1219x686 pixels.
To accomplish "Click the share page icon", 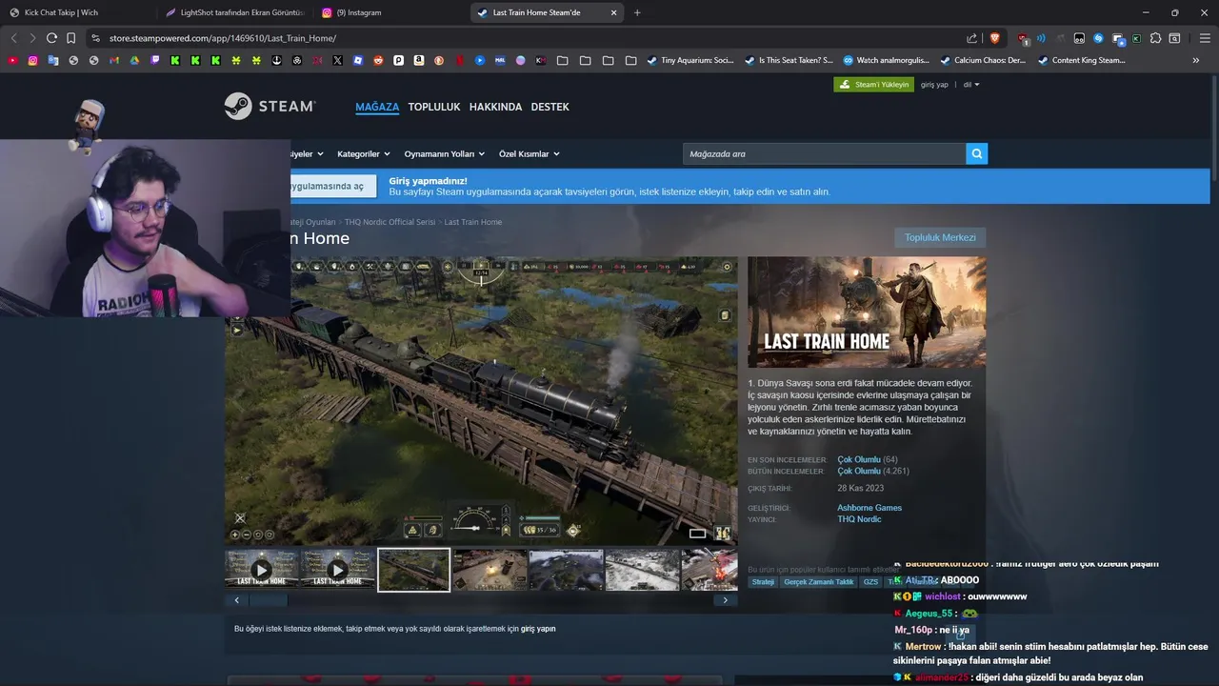I will [971, 38].
